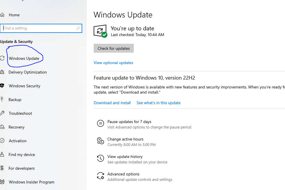This screenshot has height=190, width=285.
Task: Open Troubleshoot settings
Action: [20, 113]
